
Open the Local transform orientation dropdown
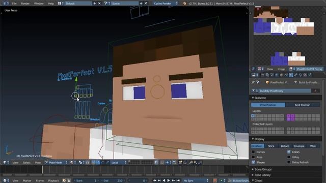pos(119,163)
